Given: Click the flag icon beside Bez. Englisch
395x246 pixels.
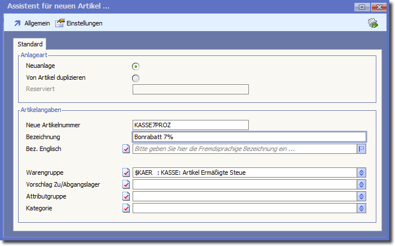Looking at the screenshot, I should pos(362,149).
